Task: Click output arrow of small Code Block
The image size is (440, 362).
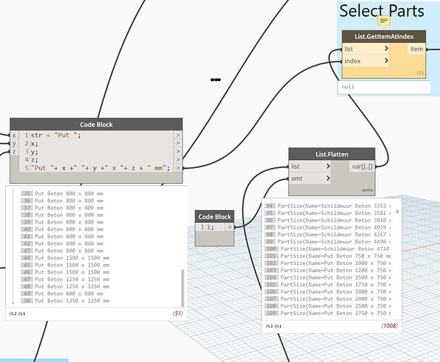Action: coord(230,227)
